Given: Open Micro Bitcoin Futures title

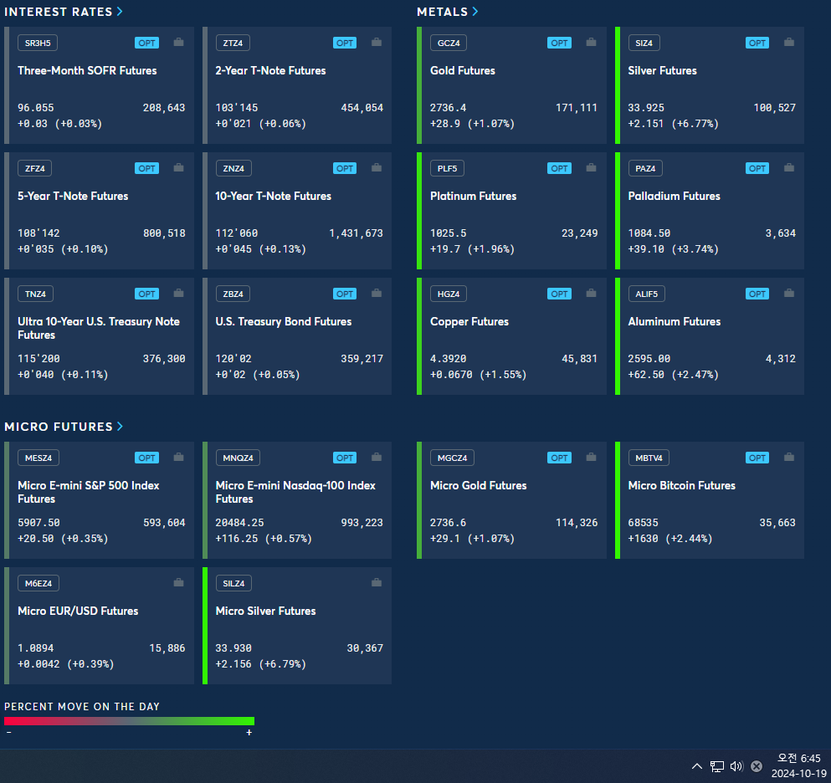Looking at the screenshot, I should click(681, 485).
